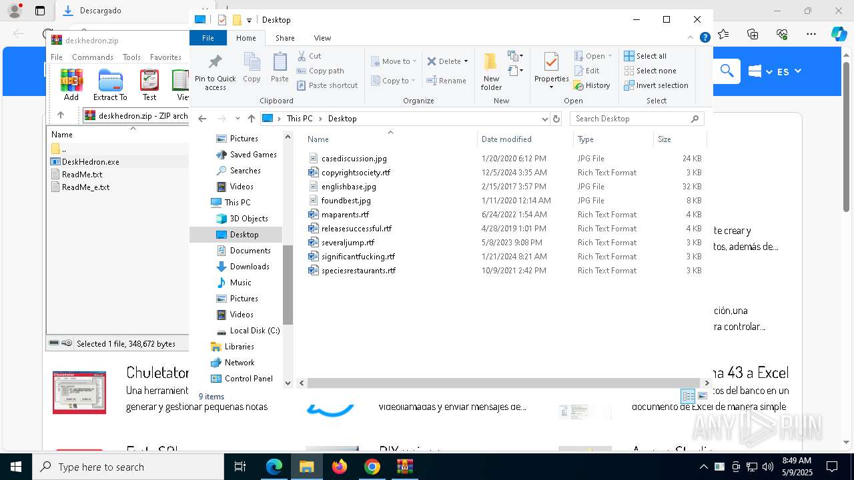
Task: Open Google Chrome from the taskbar
Action: [x=372, y=467]
